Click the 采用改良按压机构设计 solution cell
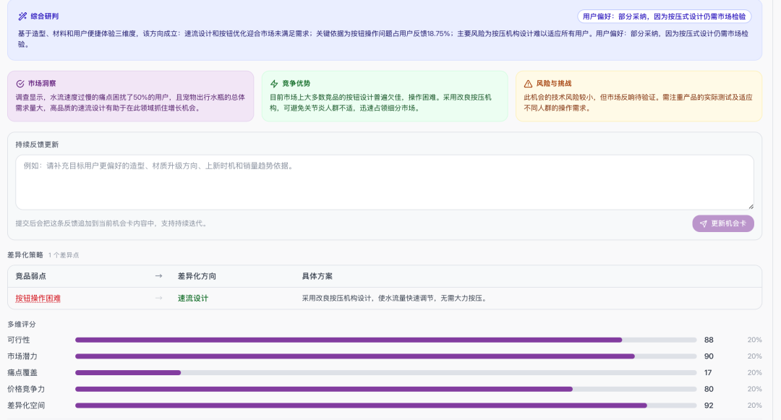The width and height of the screenshot is (781, 420). (395, 298)
